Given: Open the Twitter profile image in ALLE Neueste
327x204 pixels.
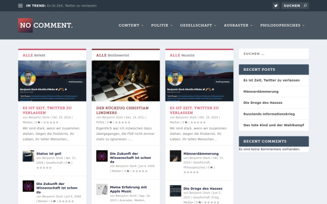Looking at the screenshot, I should (199, 81).
